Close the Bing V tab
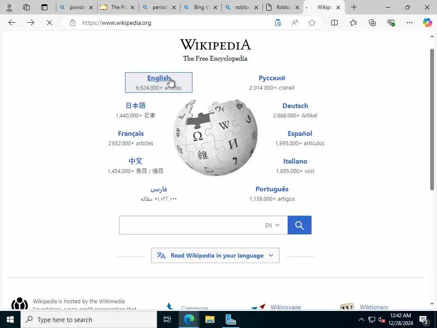This screenshot has width=437, height=328. [x=215, y=8]
